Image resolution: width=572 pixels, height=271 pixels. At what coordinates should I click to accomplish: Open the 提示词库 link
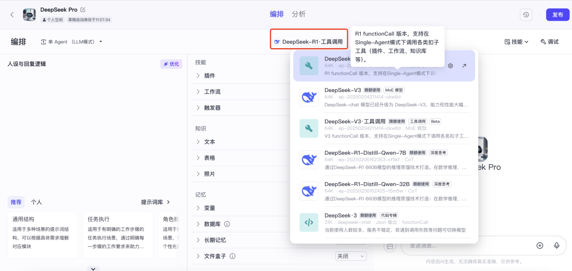156,202
